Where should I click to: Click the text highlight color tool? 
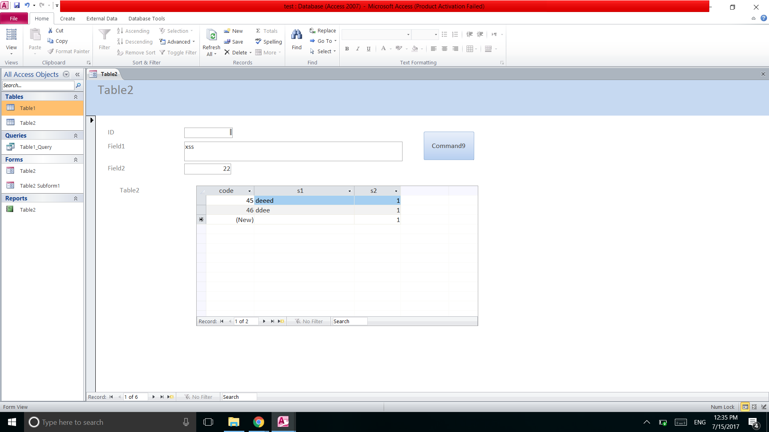coord(399,49)
